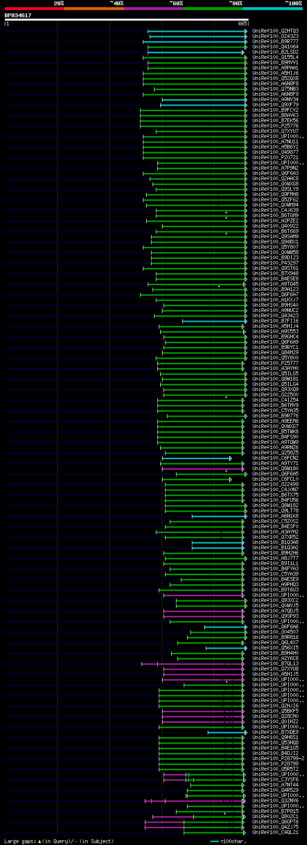Click the green ~80% identity legend segment
The image size is (307, 845).
[213, 9]
